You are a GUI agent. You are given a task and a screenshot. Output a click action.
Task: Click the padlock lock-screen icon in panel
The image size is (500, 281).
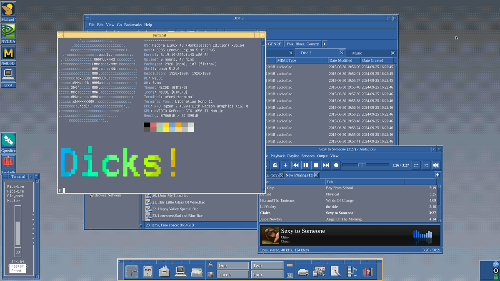[x=210, y=265]
